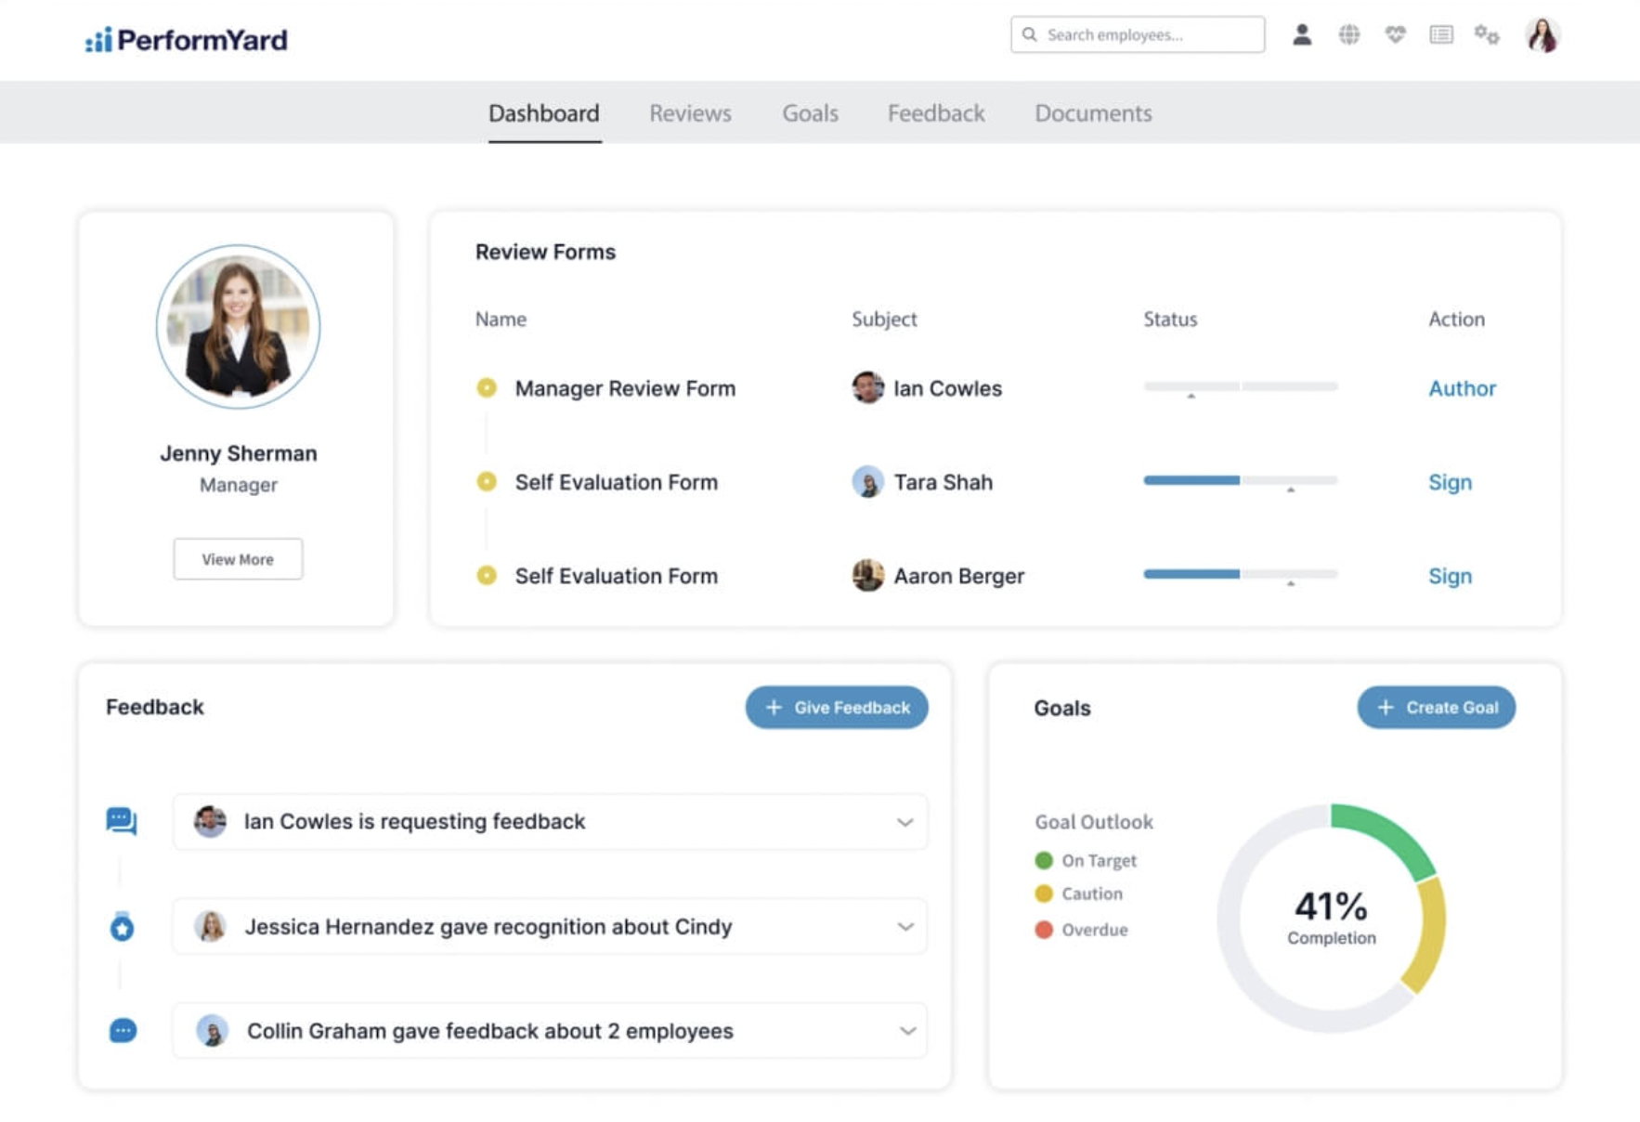
Task: Open the Feedback tab
Action: click(x=936, y=113)
